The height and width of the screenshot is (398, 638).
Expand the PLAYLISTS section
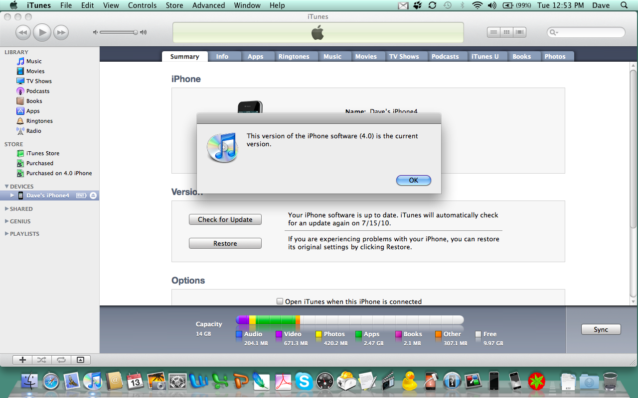6,234
